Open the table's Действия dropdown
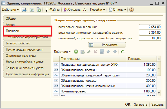Screen dimensions: 167x109 pos(62,52)
